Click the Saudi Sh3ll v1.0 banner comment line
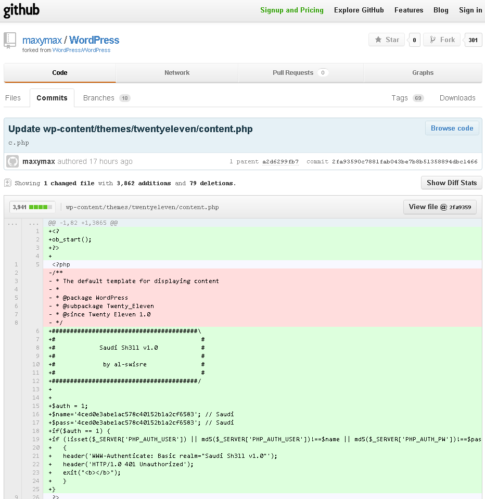The width and height of the screenshot is (485, 499). pyautogui.click(x=262, y=348)
